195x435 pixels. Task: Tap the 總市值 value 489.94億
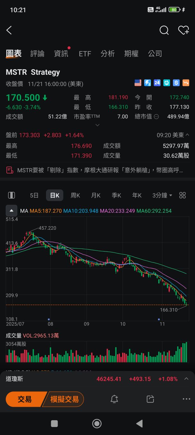(178, 116)
